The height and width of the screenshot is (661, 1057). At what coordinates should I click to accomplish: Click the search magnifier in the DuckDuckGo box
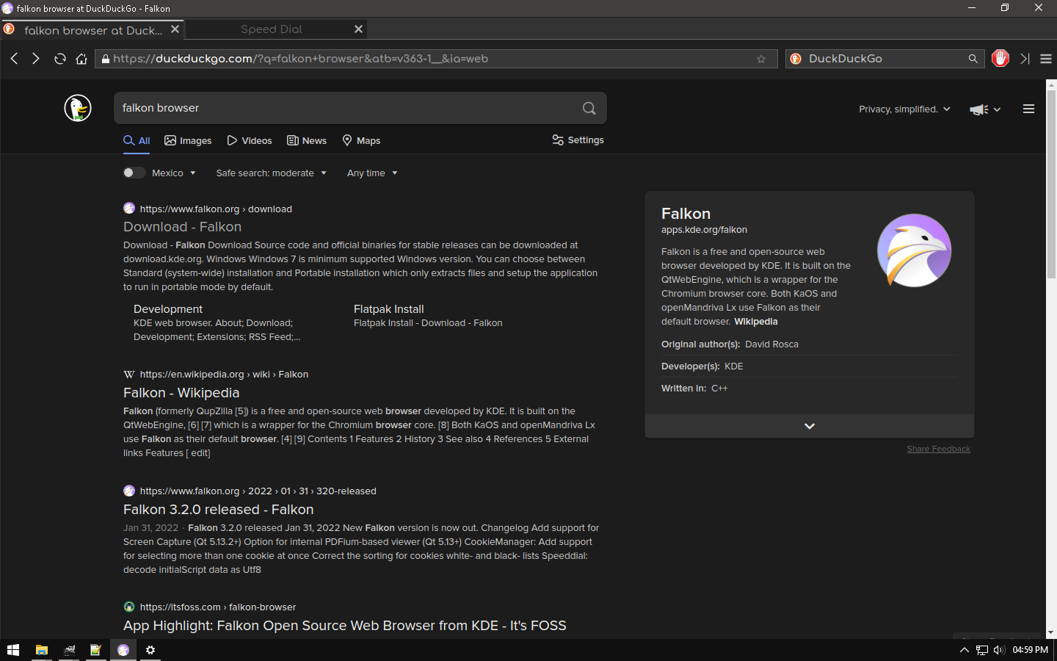[x=973, y=59]
